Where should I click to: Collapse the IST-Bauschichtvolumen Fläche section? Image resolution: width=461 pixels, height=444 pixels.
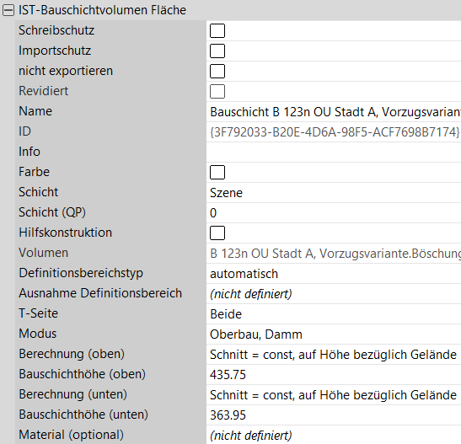[8, 11]
